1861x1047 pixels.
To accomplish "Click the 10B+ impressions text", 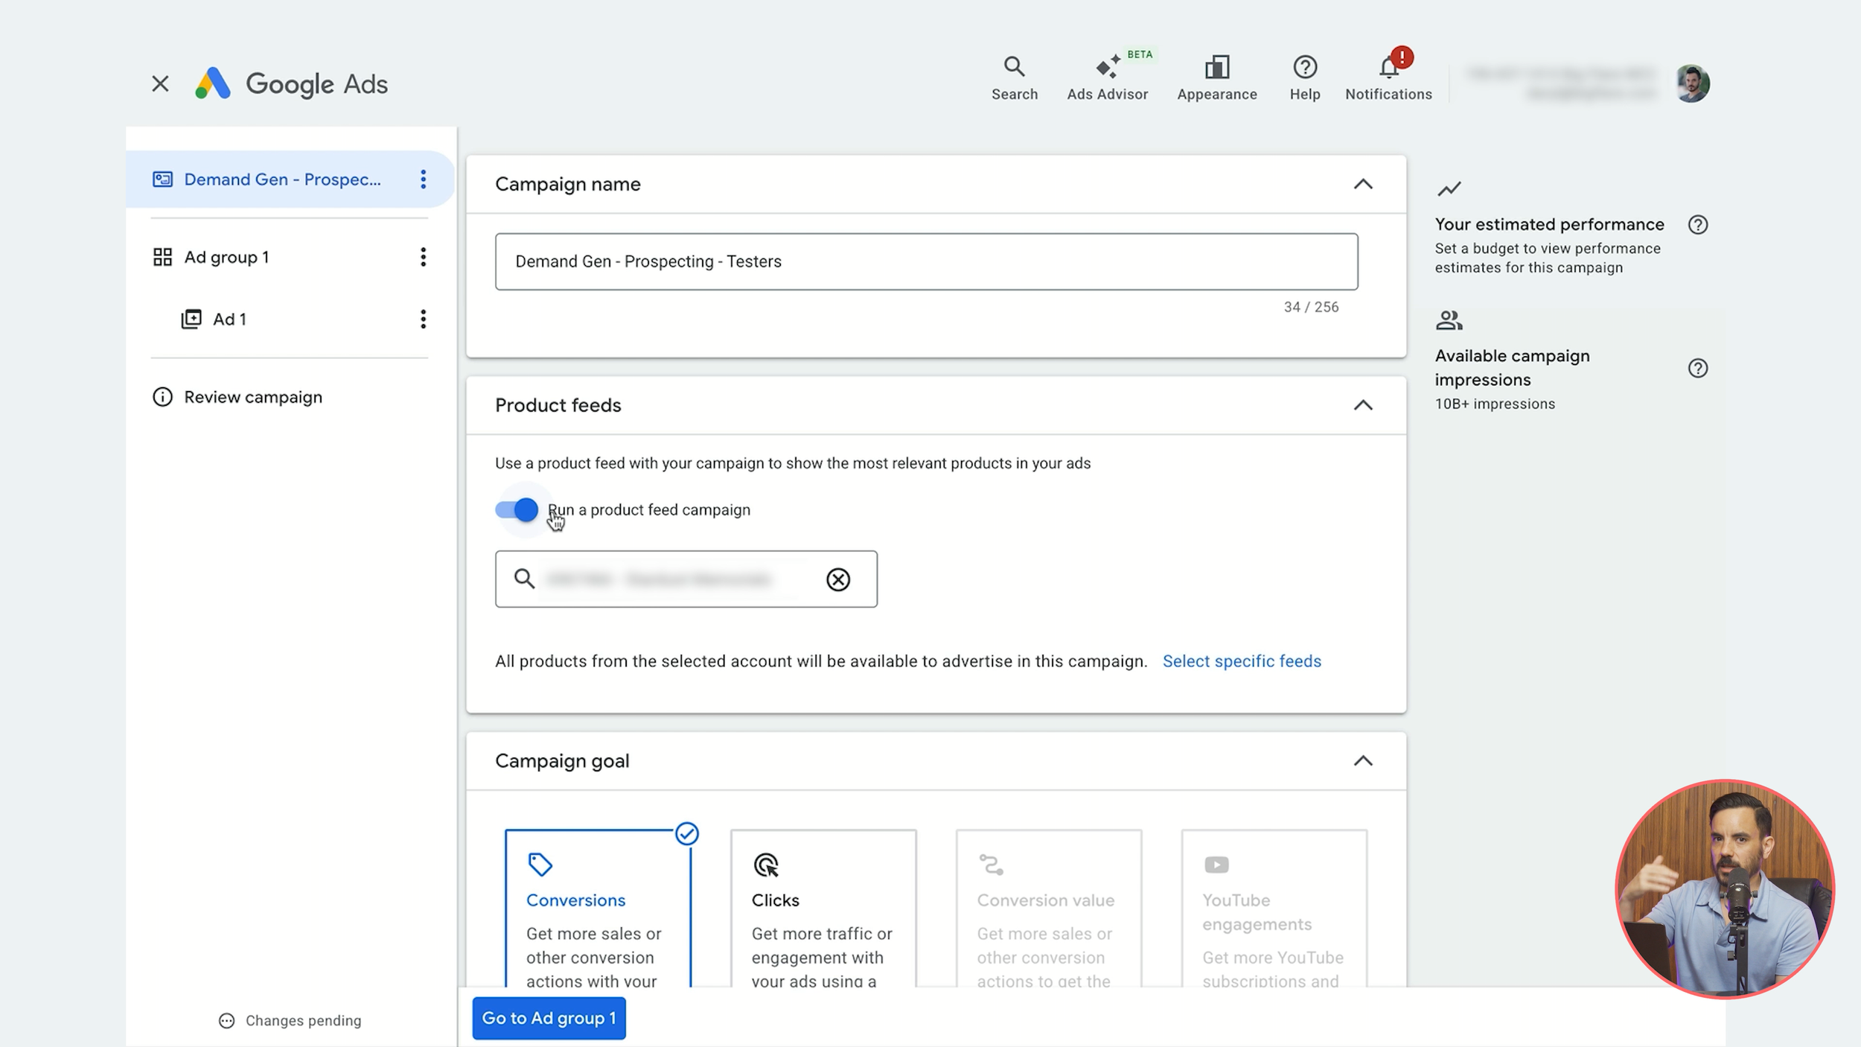I will (x=1495, y=404).
